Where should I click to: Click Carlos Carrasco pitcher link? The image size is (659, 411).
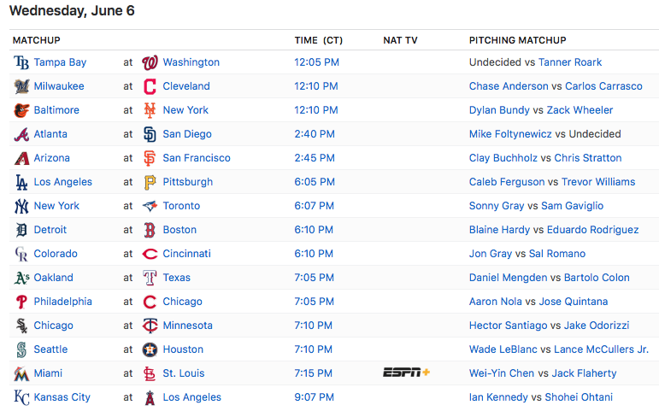[x=603, y=86]
